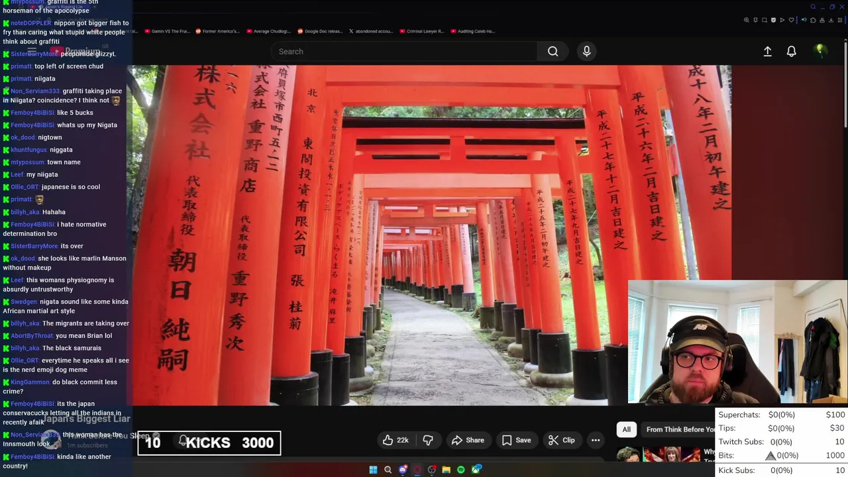Open the YouTube account avatar menu
Viewport: 848px width, 477px height.
[820, 50]
